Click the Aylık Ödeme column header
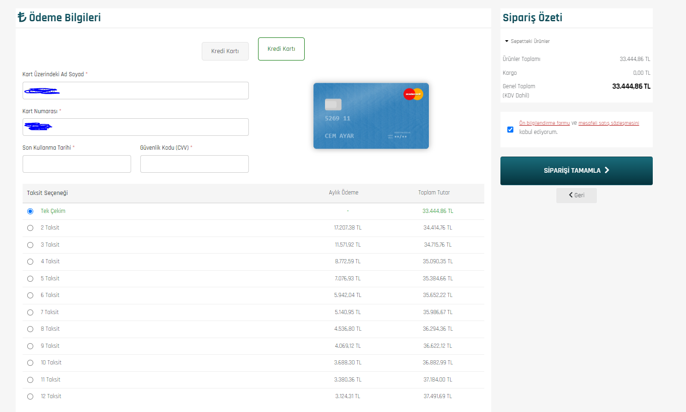The height and width of the screenshot is (412, 686). coord(343,193)
